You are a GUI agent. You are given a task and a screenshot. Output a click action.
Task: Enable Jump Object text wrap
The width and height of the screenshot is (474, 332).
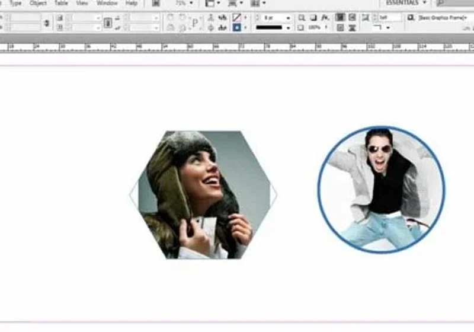(x=352, y=28)
